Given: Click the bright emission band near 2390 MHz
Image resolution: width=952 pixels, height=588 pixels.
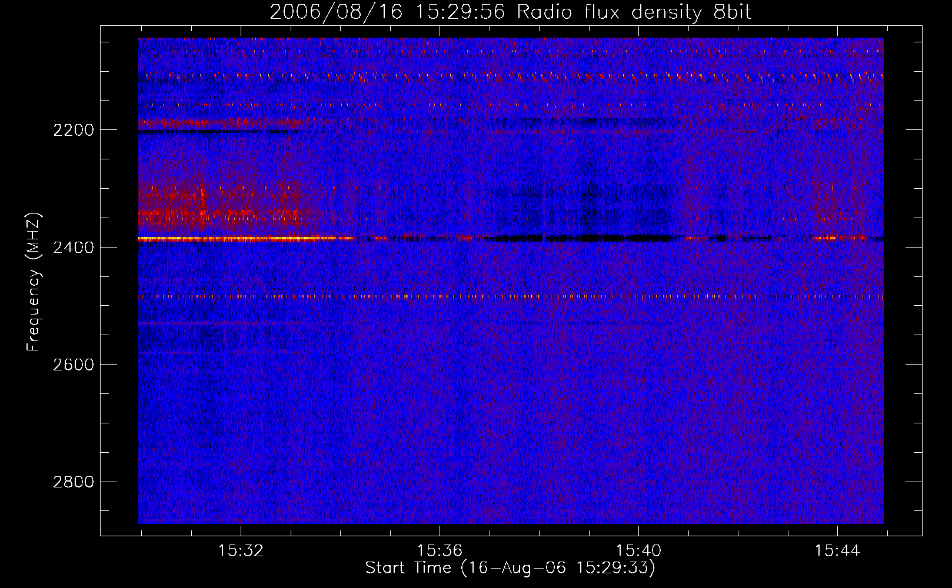Looking at the screenshot, I should tap(246, 239).
